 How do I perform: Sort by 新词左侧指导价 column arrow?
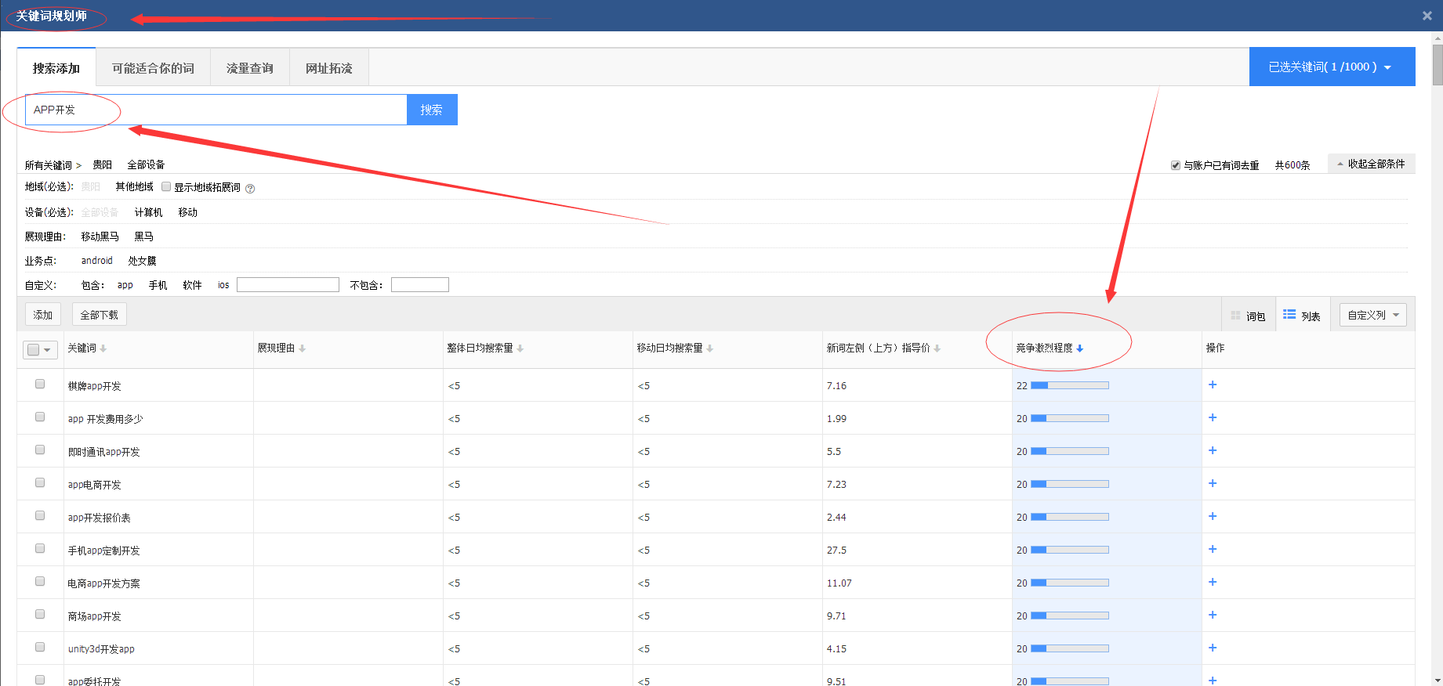pos(937,348)
